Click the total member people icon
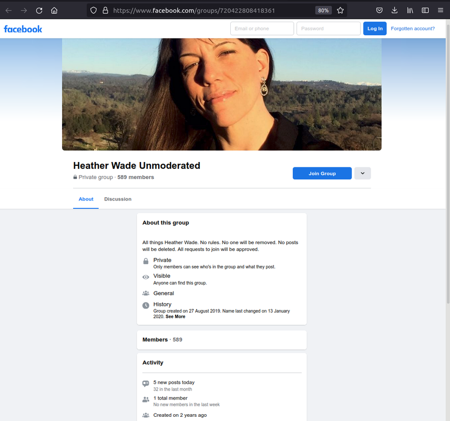The height and width of the screenshot is (421, 450). coord(146,399)
